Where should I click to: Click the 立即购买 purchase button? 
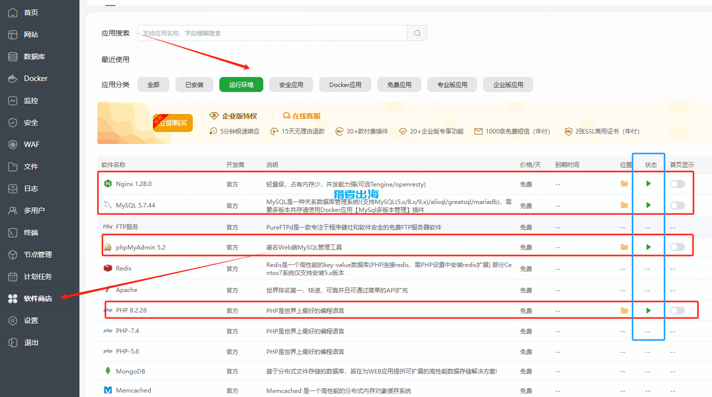(x=173, y=123)
